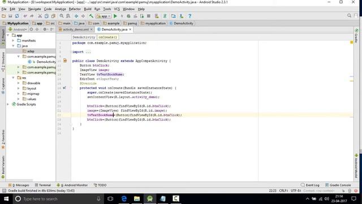Switch to activity_demo.xml tab
This screenshot has width=362, height=204.
pyautogui.click(x=75, y=29)
